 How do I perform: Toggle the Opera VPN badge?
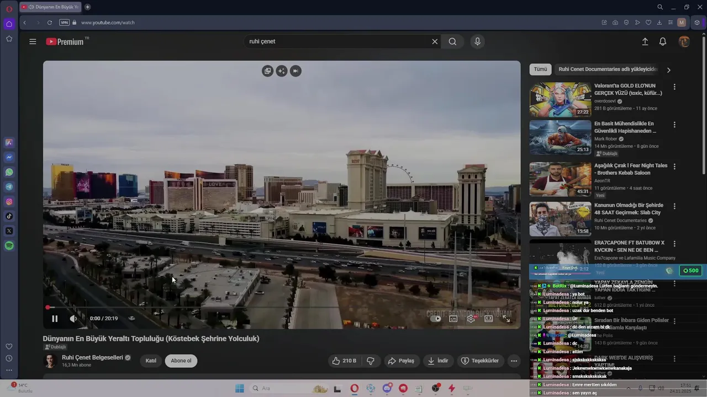pos(64,23)
